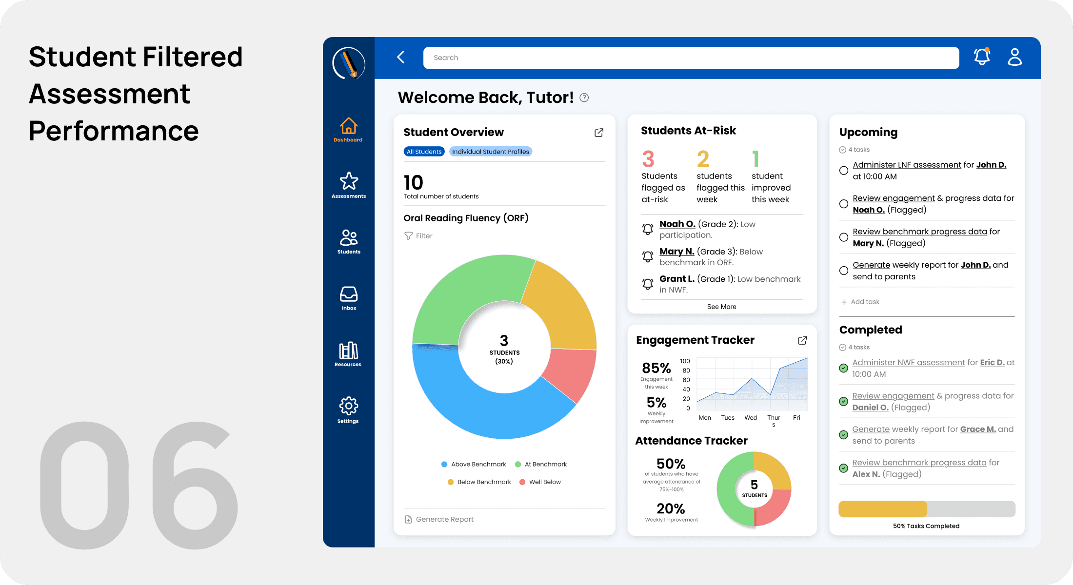
Task: Open the Assessments star icon in sidebar
Action: click(349, 182)
